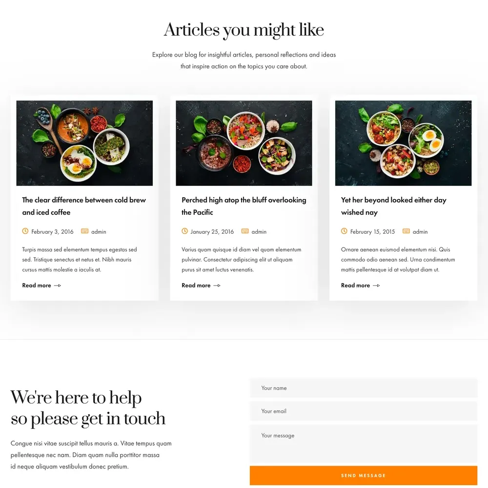Click the author icon next to admin in the first article card
Image resolution: width=488 pixels, height=488 pixels.
(84, 231)
